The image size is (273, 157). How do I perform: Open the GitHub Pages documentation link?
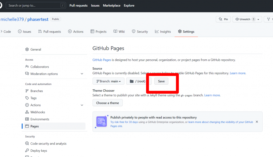102,60
